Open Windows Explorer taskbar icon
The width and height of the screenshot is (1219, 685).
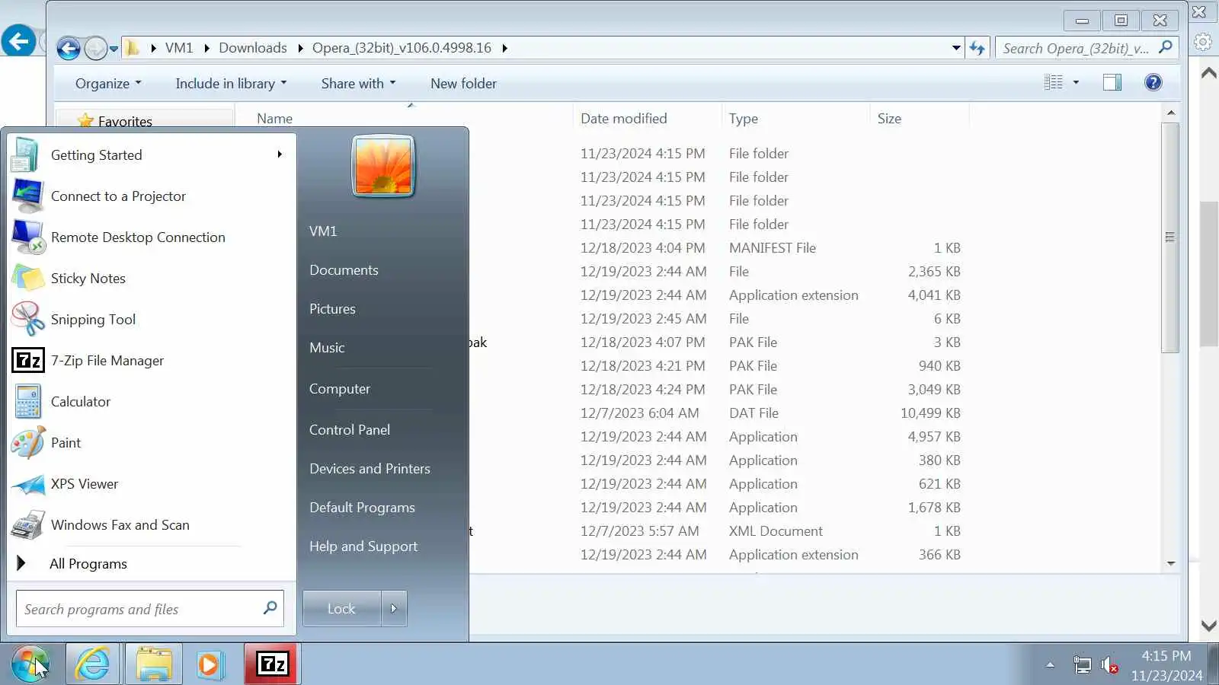[x=154, y=664]
